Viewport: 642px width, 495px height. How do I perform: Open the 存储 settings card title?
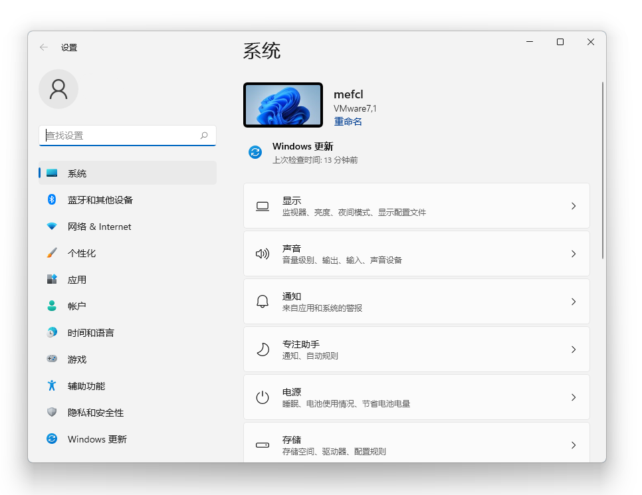tap(292, 440)
